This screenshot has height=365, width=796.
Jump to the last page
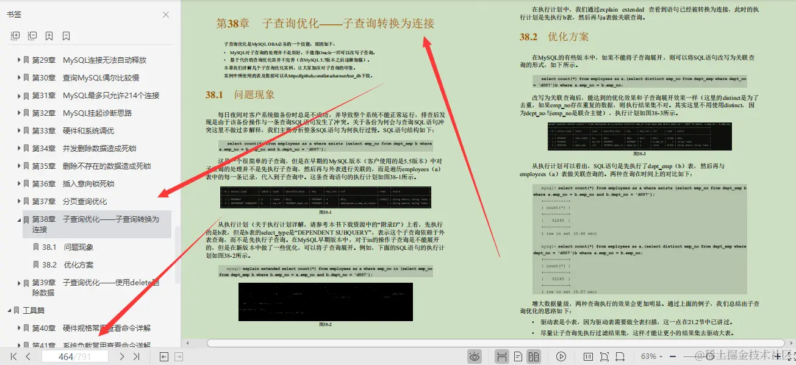click(136, 357)
